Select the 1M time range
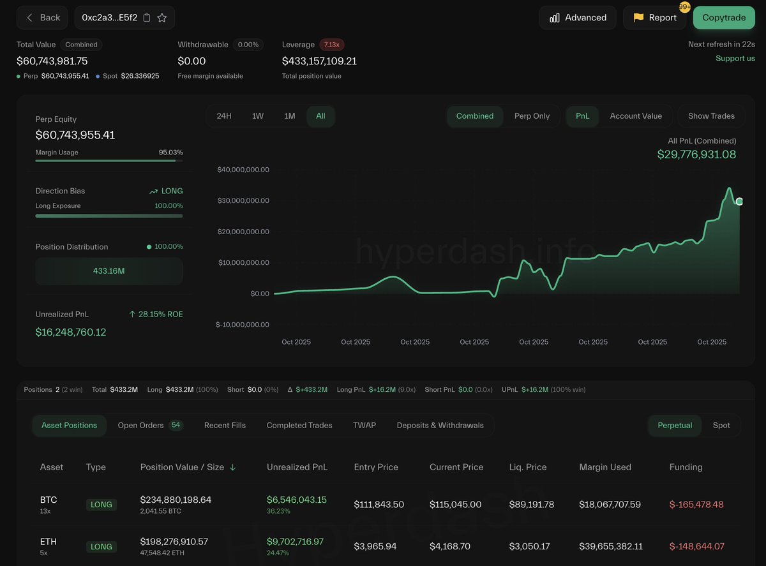766x566 pixels. click(290, 116)
